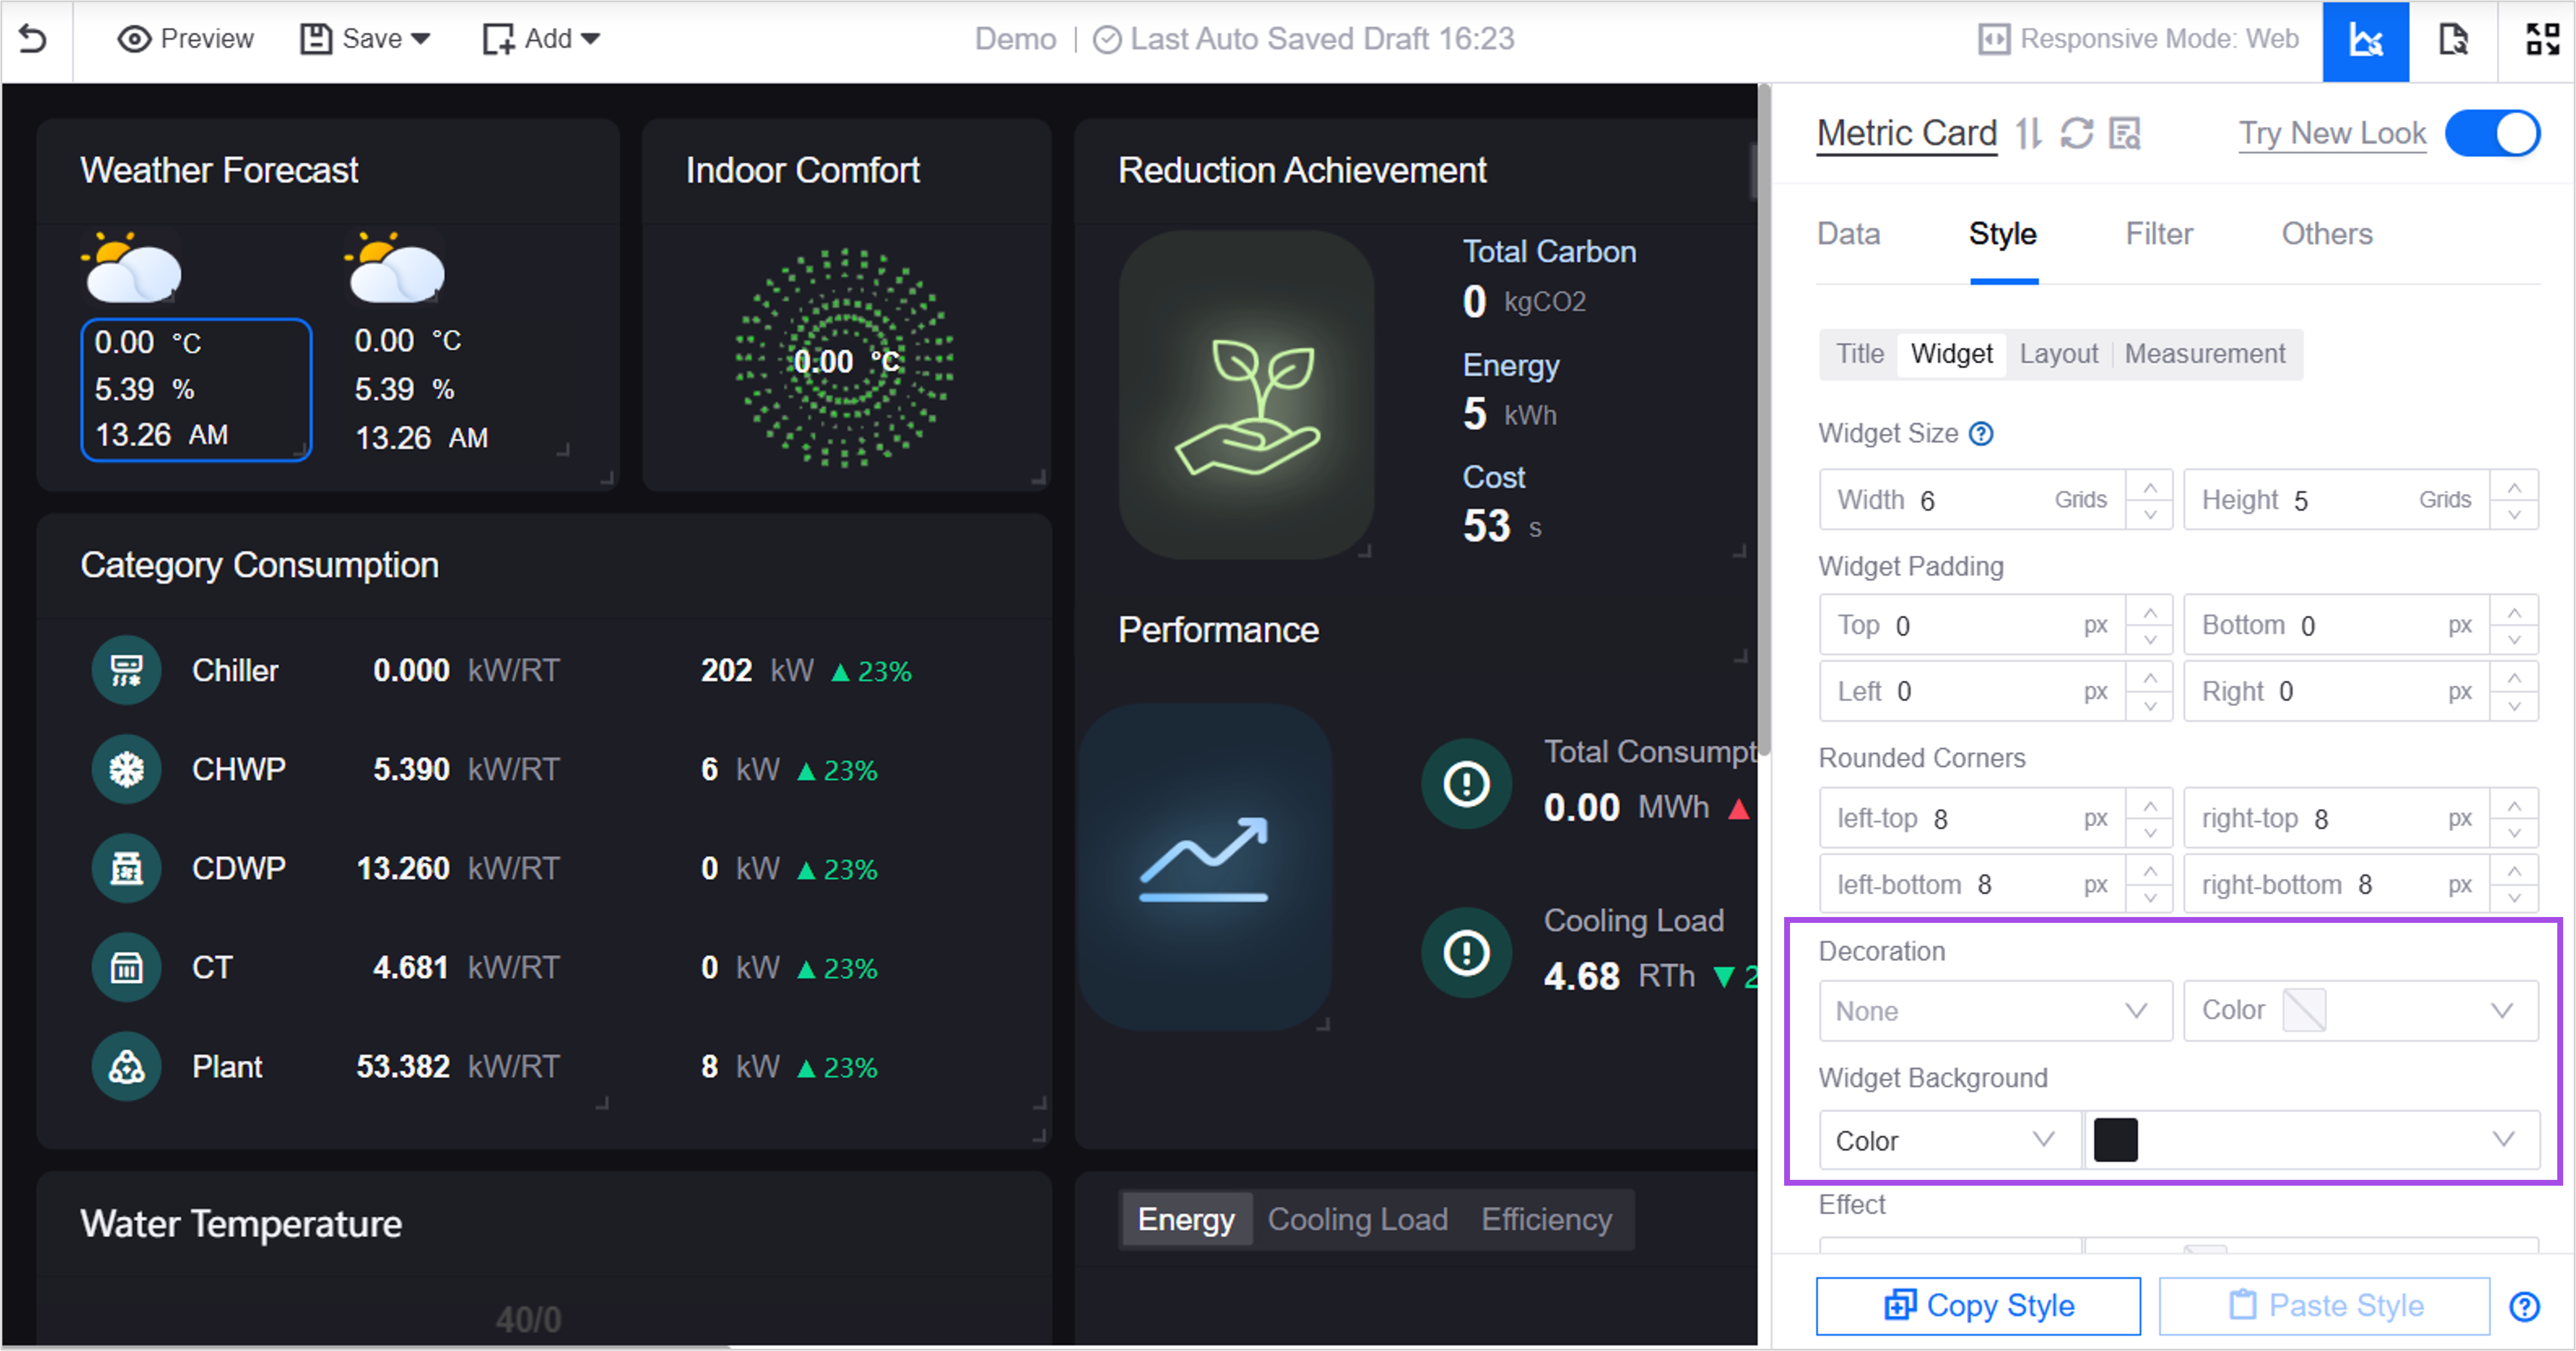Click the help icon beside Paste Style
The image size is (2576, 1351).
[2524, 1306]
